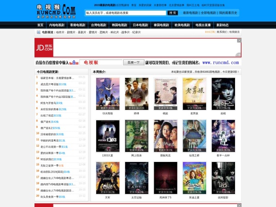
Task: Open 电视台直播 in the navigation bar
Action: [x=203, y=25]
